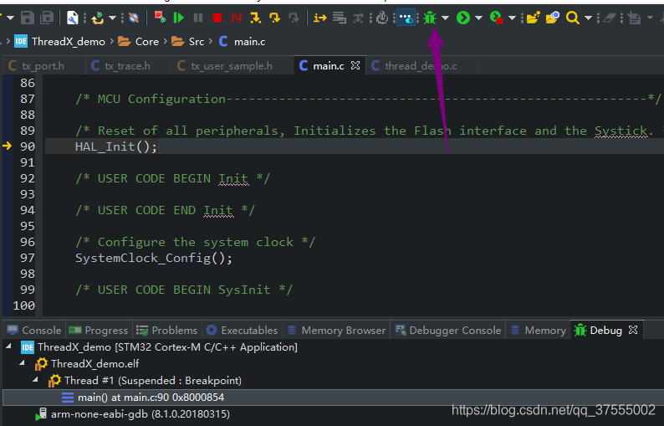Switch to the tx_user_sample.h editor tab
The image size is (664, 426).
231,66
